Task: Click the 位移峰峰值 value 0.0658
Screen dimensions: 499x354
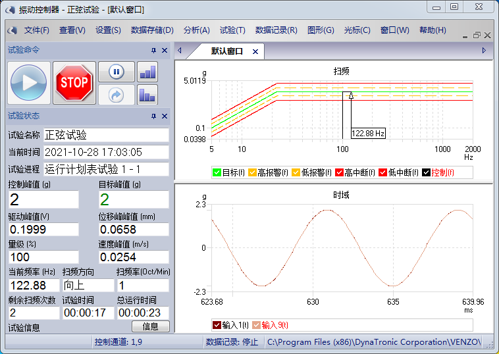Action: coord(134,230)
